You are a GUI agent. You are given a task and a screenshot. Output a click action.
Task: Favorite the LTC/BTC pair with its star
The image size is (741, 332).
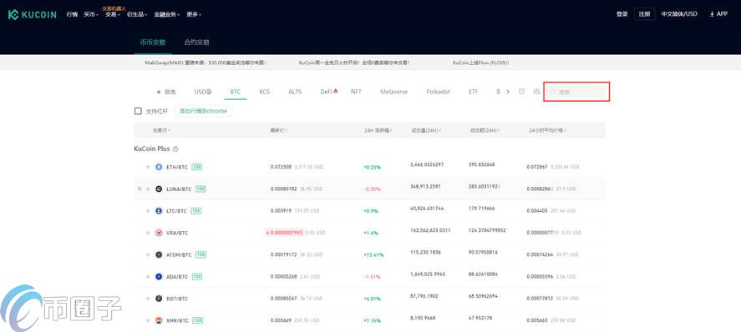pyautogui.click(x=148, y=211)
